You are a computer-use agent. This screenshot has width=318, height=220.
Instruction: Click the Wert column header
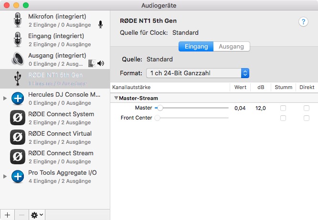(240, 87)
